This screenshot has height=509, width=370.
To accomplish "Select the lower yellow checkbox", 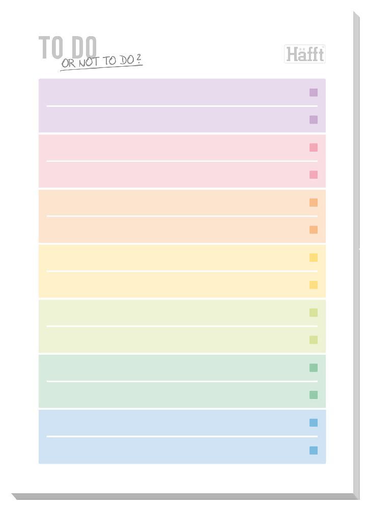I will (x=313, y=285).
